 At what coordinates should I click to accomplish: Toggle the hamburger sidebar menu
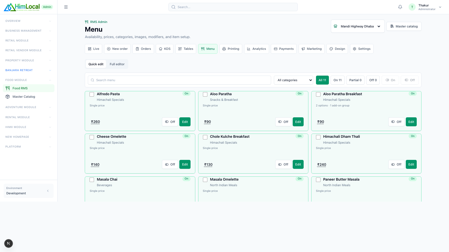66,7
